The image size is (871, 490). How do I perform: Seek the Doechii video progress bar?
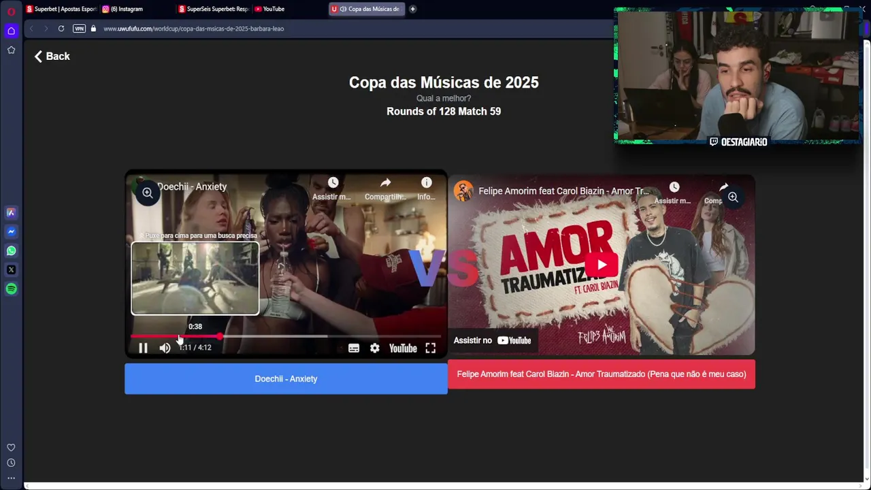click(x=286, y=336)
